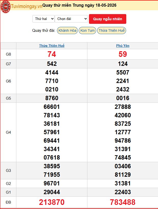
Task: Open the Phú Yên column header link
Action: tap(123, 46)
